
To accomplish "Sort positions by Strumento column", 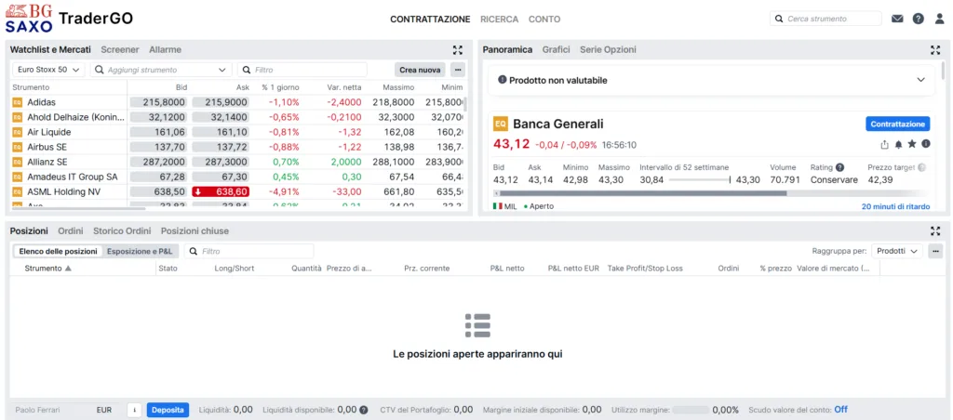I will click(48, 269).
